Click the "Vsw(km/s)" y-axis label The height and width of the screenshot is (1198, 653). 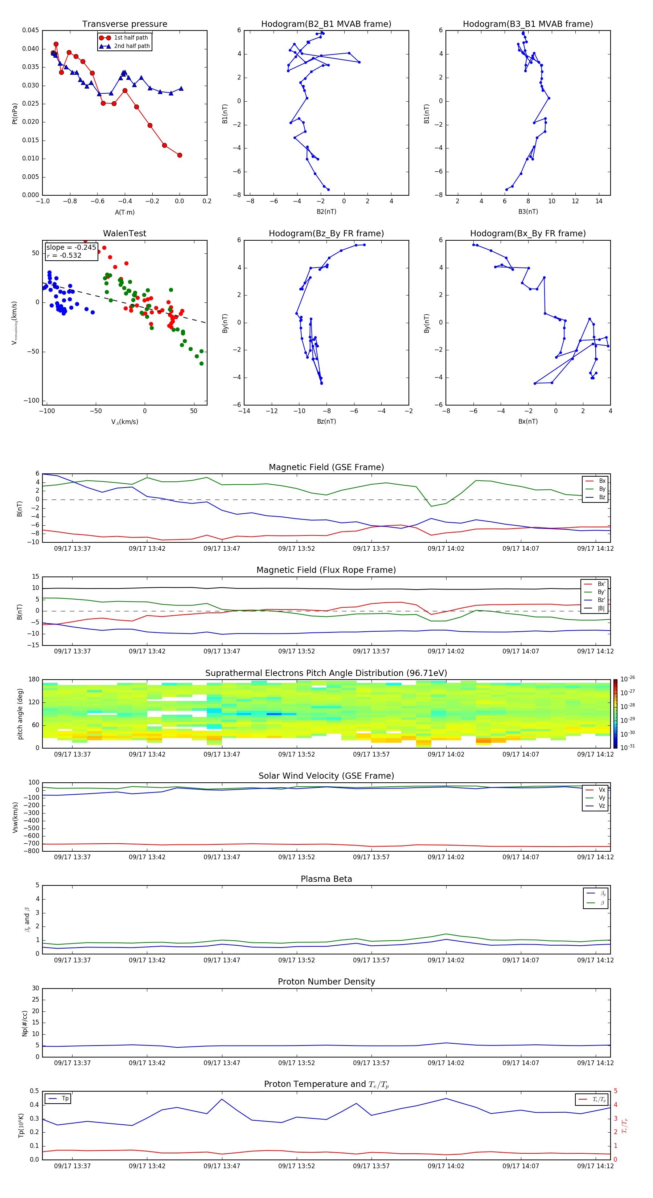click(15, 817)
